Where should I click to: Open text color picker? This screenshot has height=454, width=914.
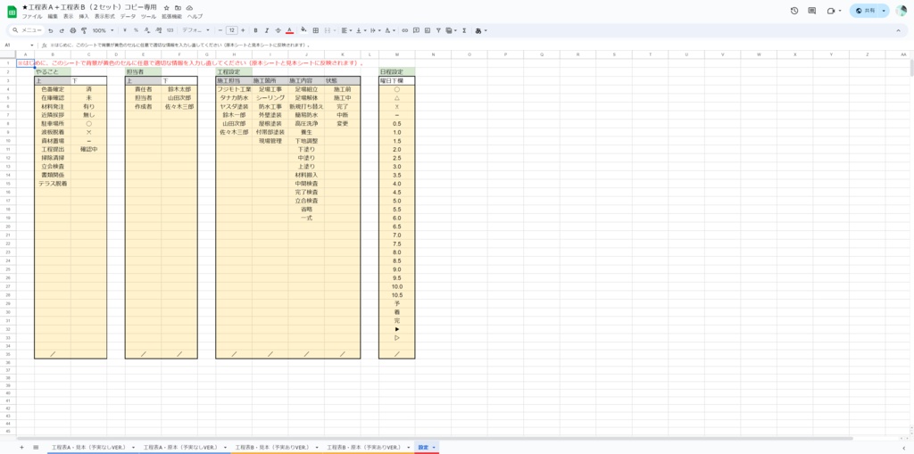click(x=289, y=30)
